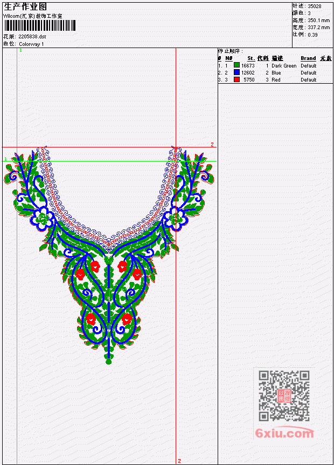This screenshot has width=334, height=465.
Task: Click the 代码 column header
Action: [263, 58]
